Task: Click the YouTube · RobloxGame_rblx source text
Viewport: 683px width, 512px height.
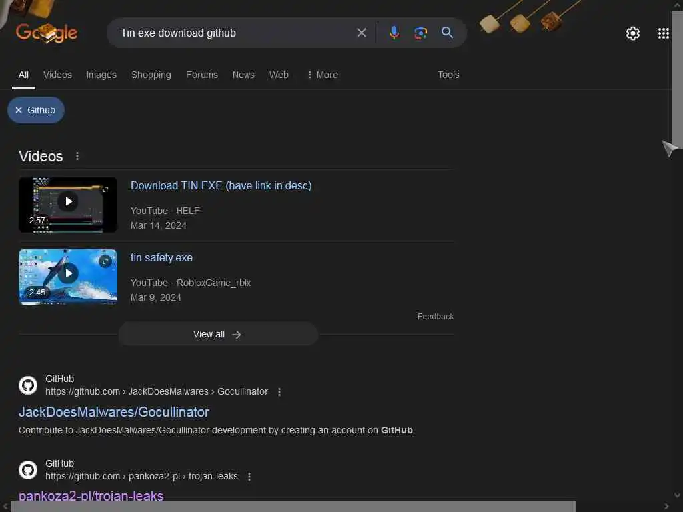Action: pos(191,283)
